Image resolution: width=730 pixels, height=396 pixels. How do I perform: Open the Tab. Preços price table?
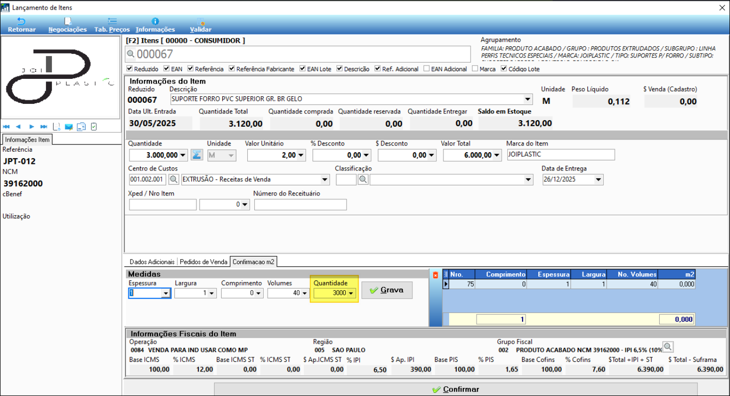coord(112,22)
